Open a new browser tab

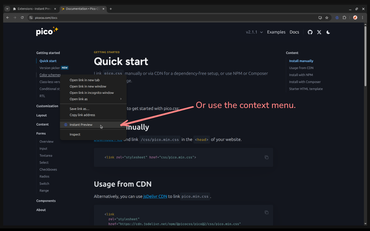pos(110,9)
